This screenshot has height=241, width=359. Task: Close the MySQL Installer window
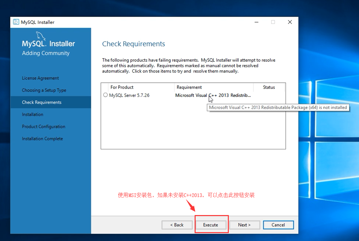[290, 22]
